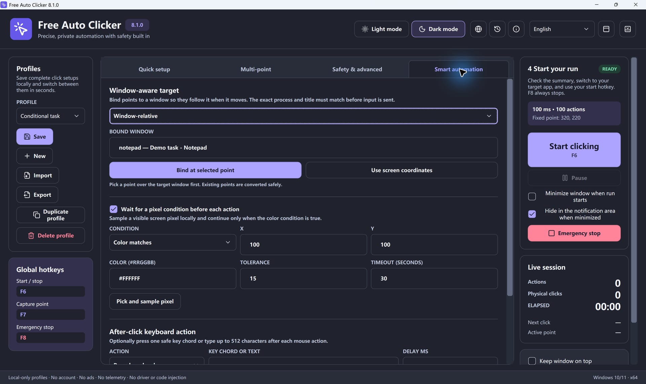646x384 pixels.
Task: Click the Tolerance input field
Action: tap(303, 278)
